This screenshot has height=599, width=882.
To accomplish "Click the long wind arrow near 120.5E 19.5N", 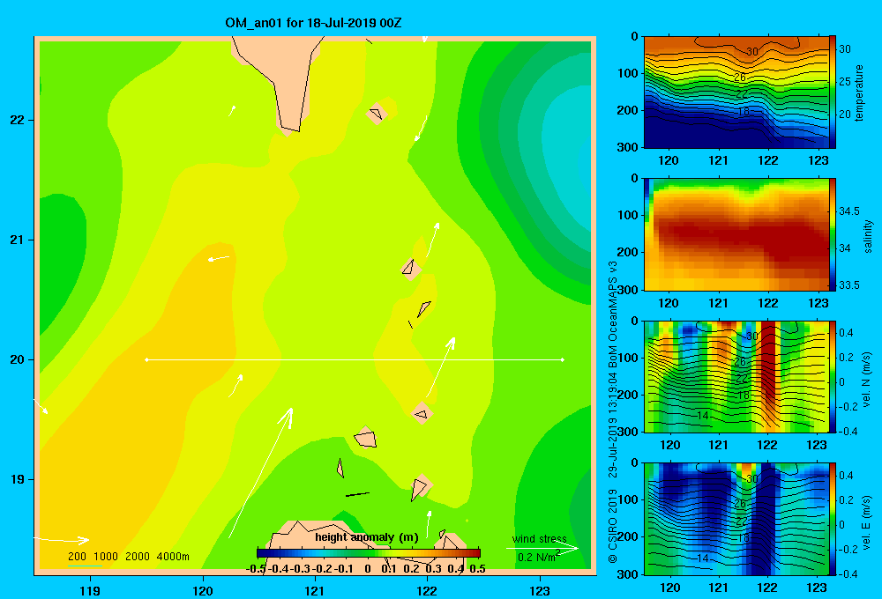I will point(260,473).
